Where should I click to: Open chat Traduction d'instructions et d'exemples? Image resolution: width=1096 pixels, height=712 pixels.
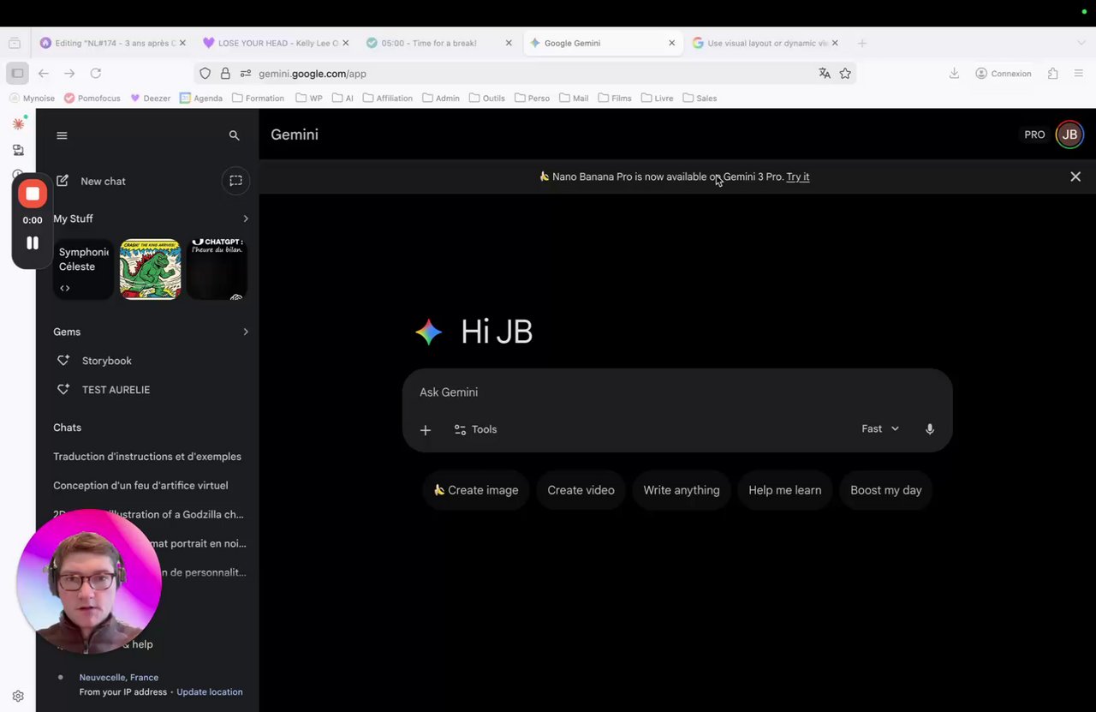[x=147, y=457]
